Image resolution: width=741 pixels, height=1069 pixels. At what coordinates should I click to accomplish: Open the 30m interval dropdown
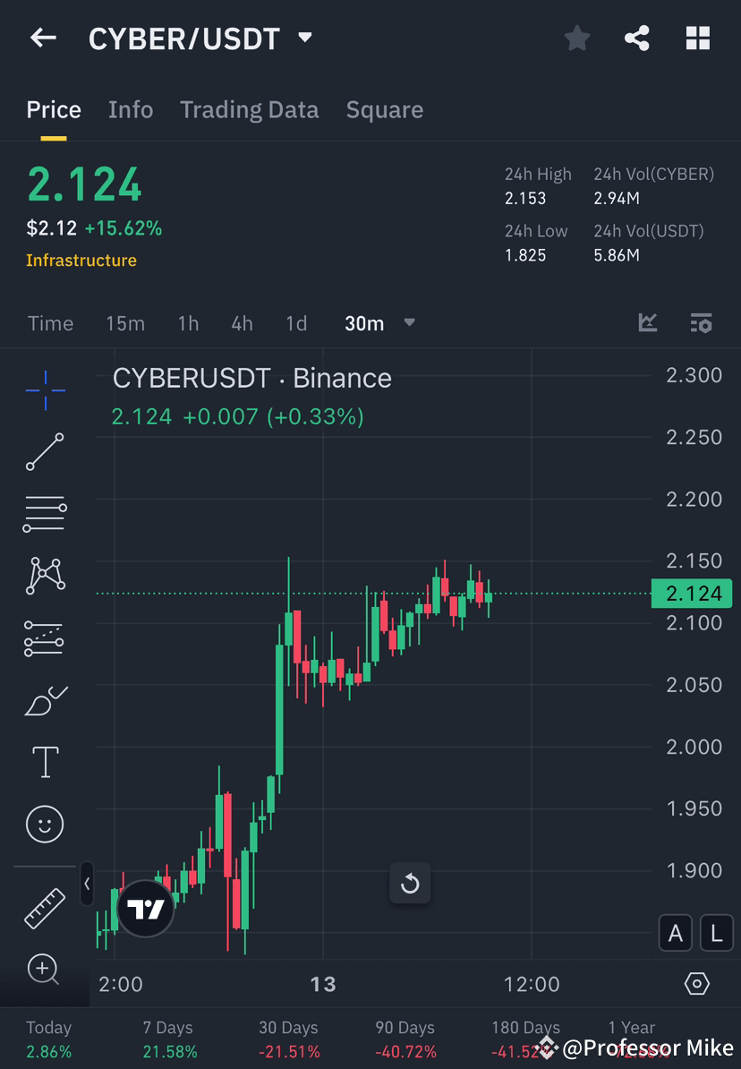[378, 323]
